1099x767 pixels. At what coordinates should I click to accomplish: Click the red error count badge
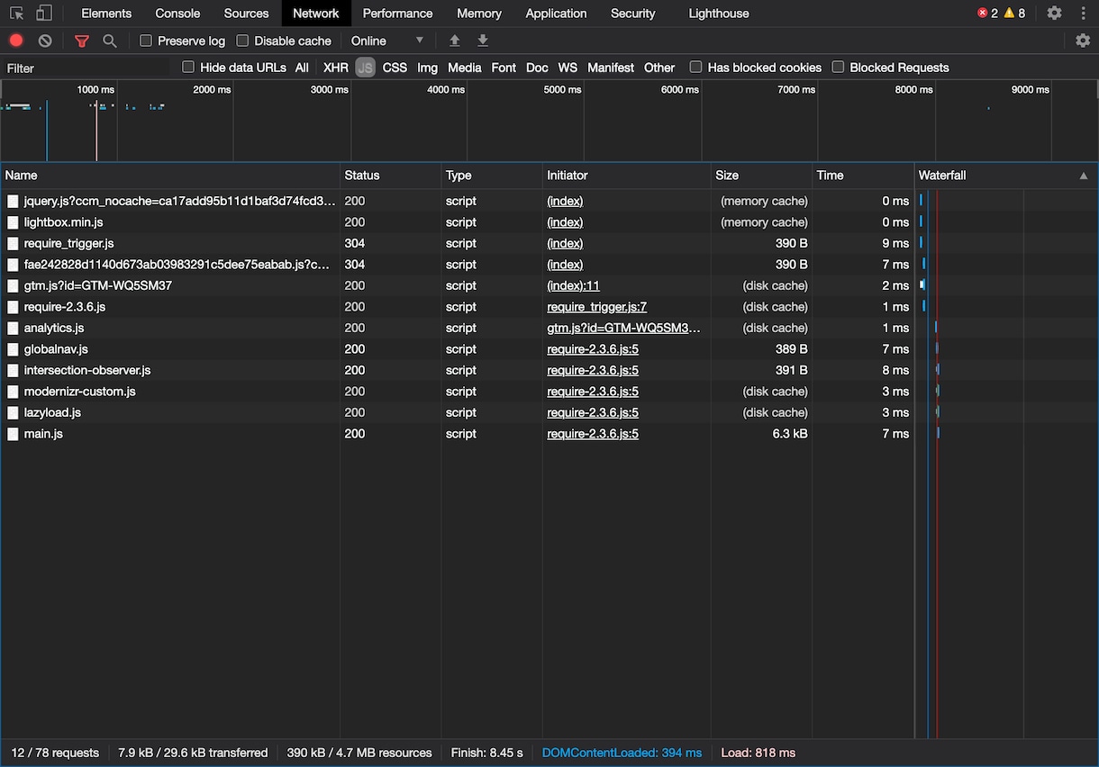pos(987,14)
